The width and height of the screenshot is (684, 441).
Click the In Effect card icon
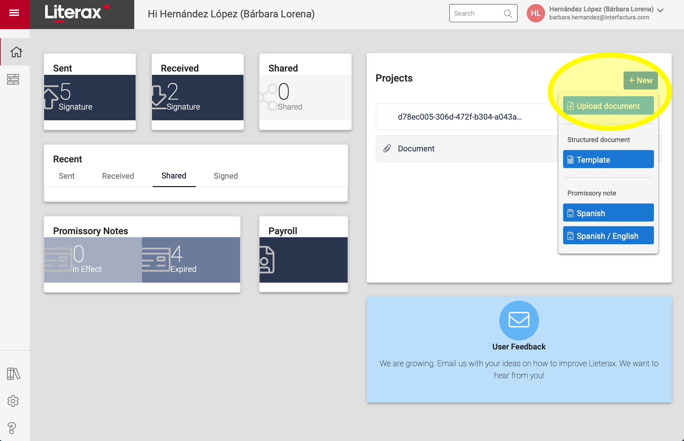coord(58,260)
